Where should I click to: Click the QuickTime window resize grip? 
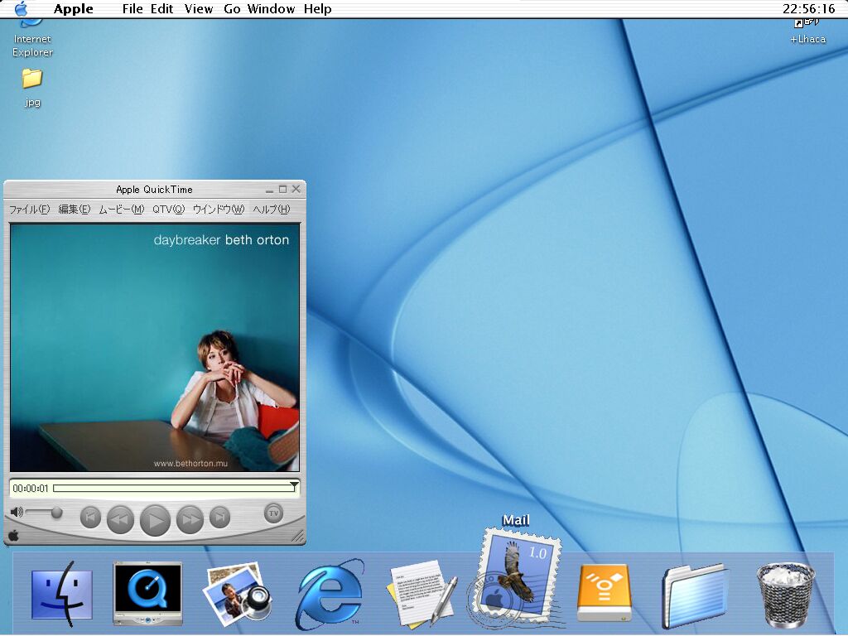[x=297, y=536]
